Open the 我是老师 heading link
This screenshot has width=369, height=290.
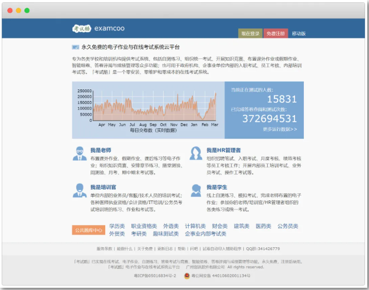(x=101, y=150)
